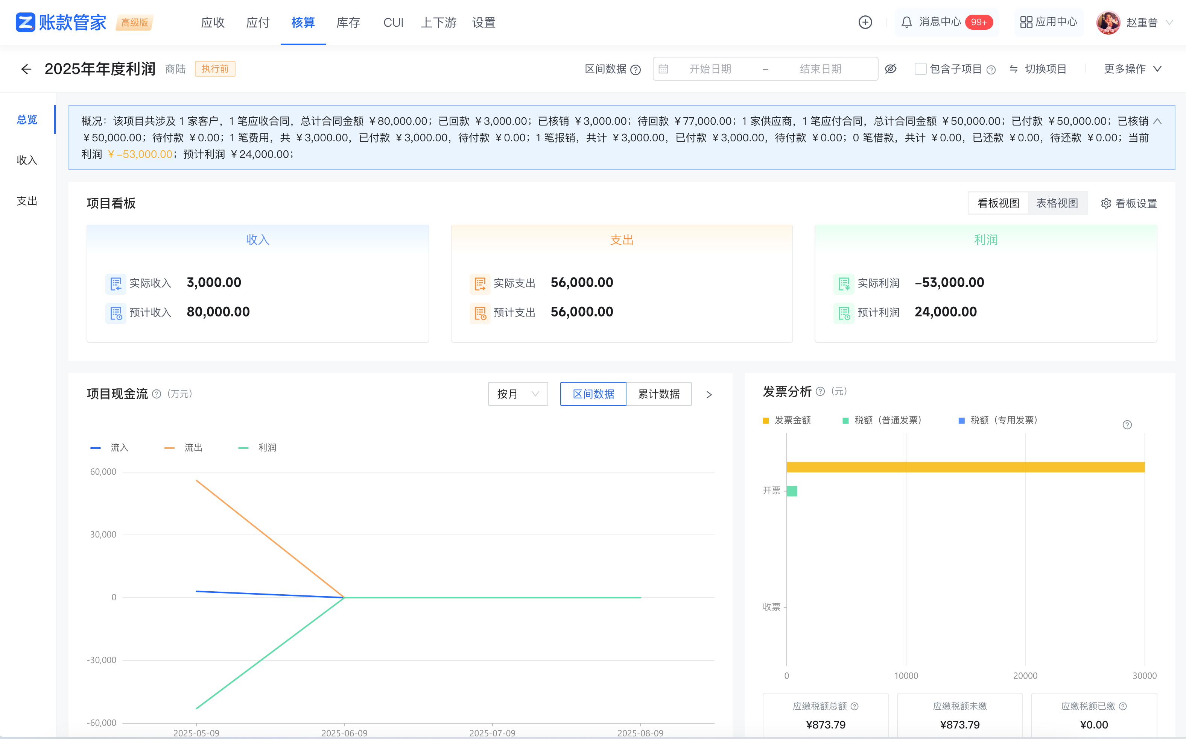The width and height of the screenshot is (1186, 739).
Task: Collapse the 概况 summary panel
Action: [1158, 121]
